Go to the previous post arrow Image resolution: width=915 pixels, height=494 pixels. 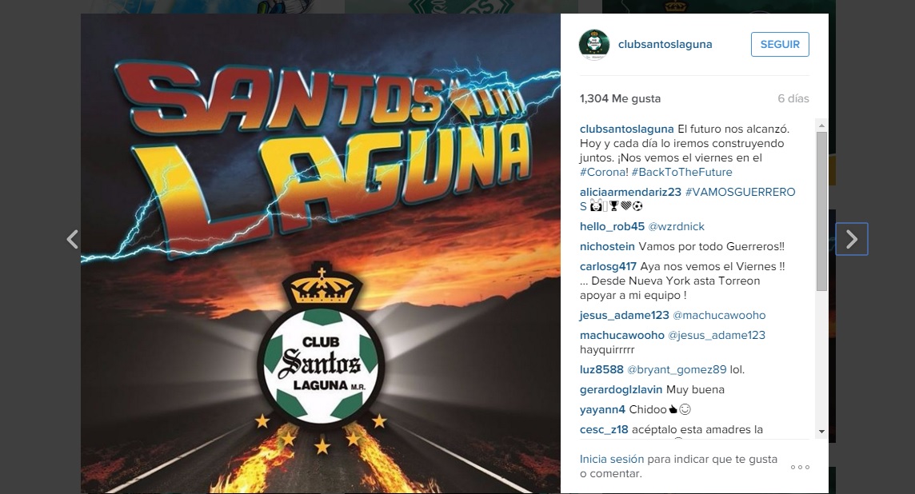tap(72, 239)
